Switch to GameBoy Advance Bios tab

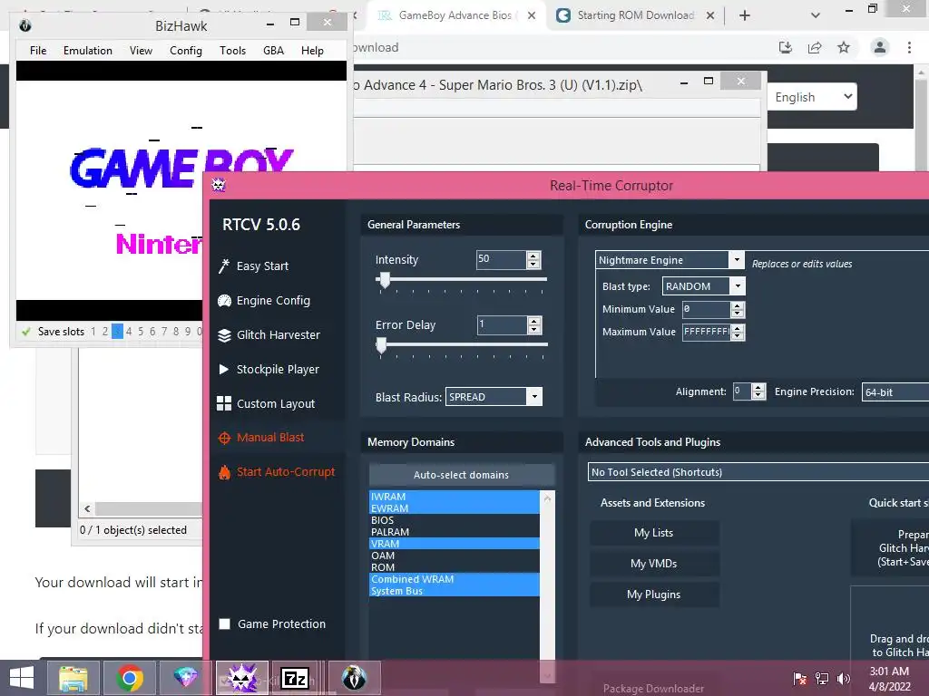click(x=454, y=15)
